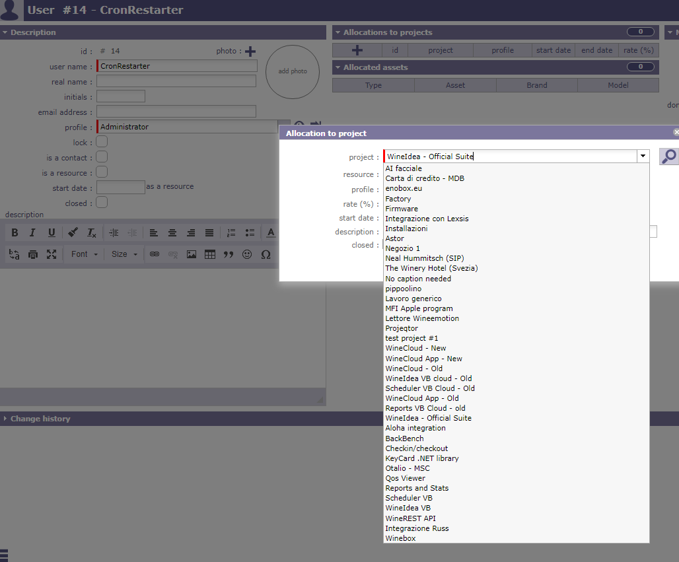Add allocation with plus icon in table
This screenshot has width=679, height=562.
tap(357, 50)
